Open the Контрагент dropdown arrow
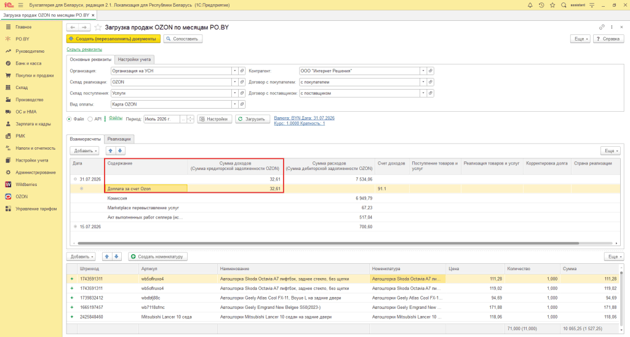This screenshot has width=630, height=337. pyautogui.click(x=423, y=71)
